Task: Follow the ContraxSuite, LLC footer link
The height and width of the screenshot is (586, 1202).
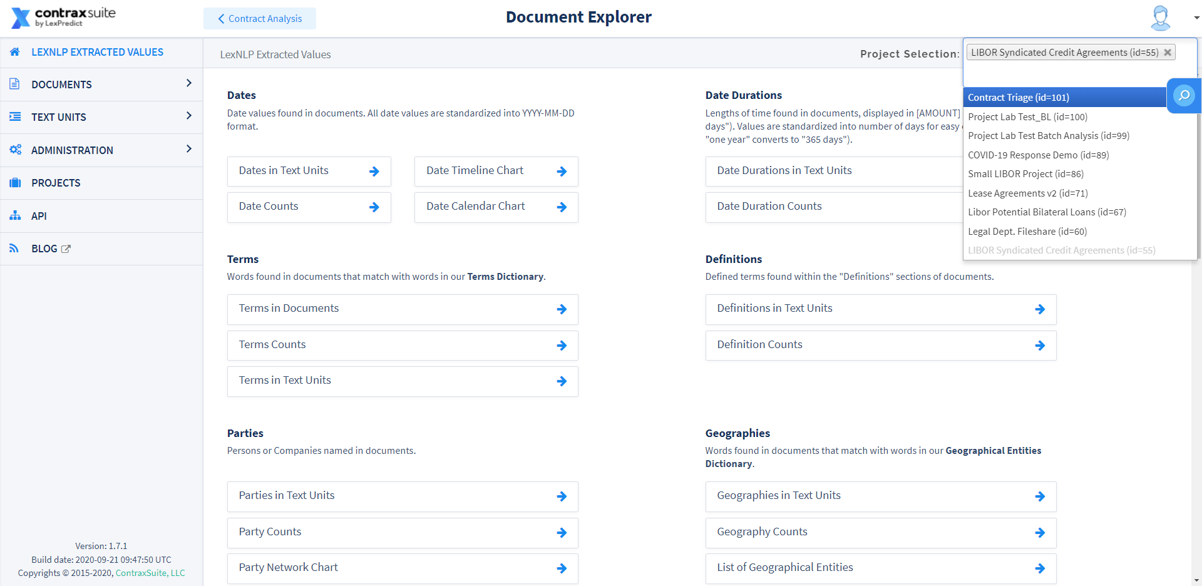Action: click(x=150, y=573)
